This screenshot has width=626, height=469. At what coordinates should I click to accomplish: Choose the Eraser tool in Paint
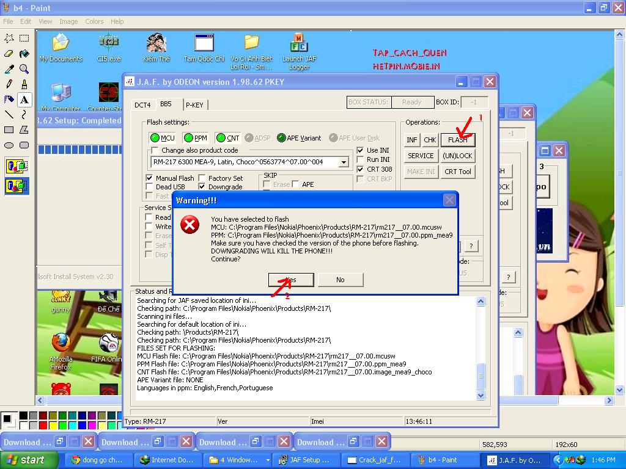(x=9, y=54)
